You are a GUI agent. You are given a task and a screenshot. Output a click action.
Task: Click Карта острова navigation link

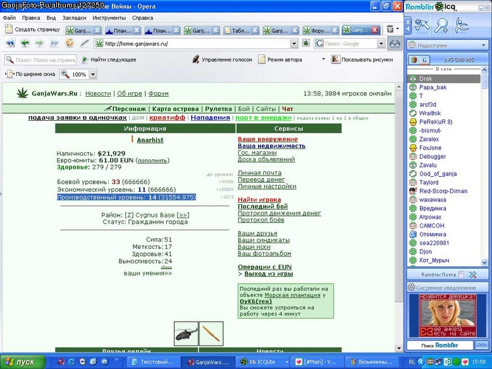[175, 109]
